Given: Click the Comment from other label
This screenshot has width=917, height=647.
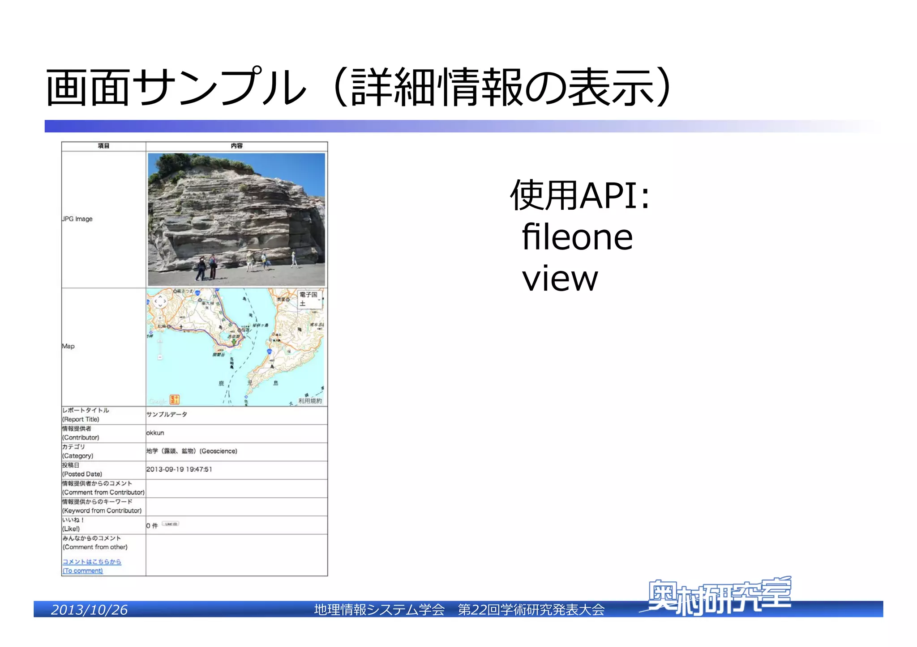Looking at the screenshot, I should [x=95, y=543].
